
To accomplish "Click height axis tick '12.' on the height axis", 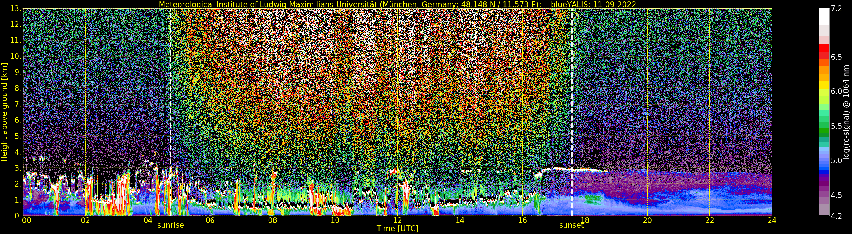I will pos(16,24).
